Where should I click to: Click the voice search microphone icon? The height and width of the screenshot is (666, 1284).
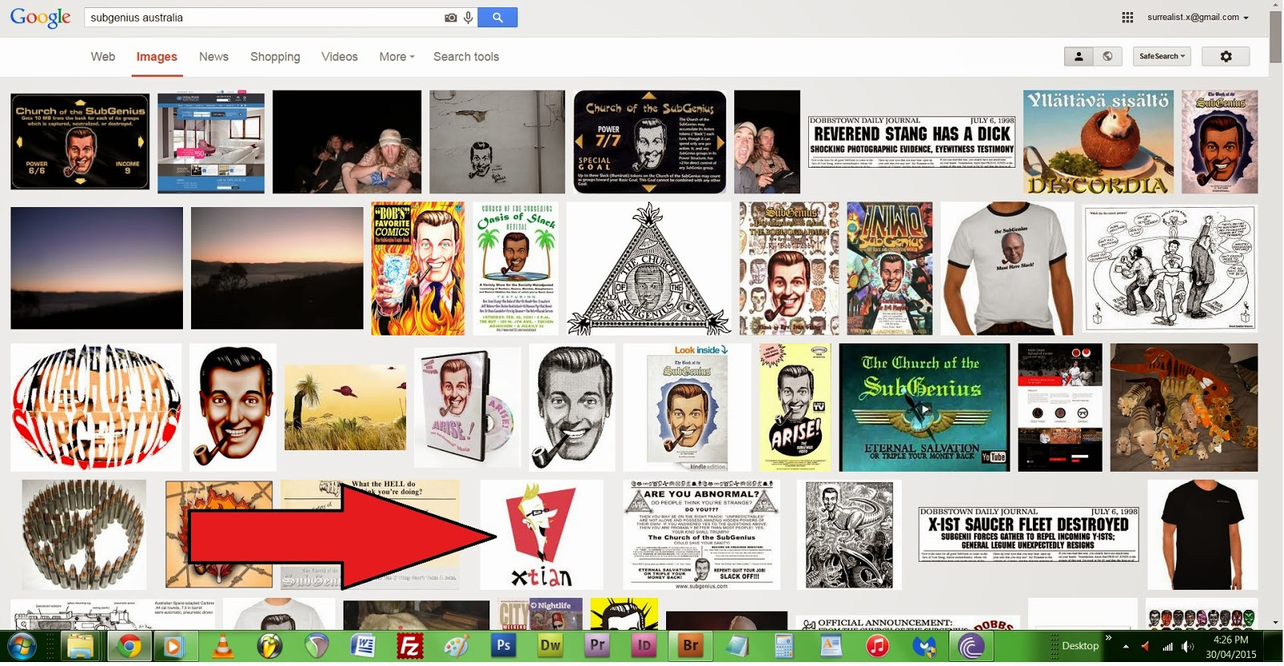pyautogui.click(x=468, y=18)
